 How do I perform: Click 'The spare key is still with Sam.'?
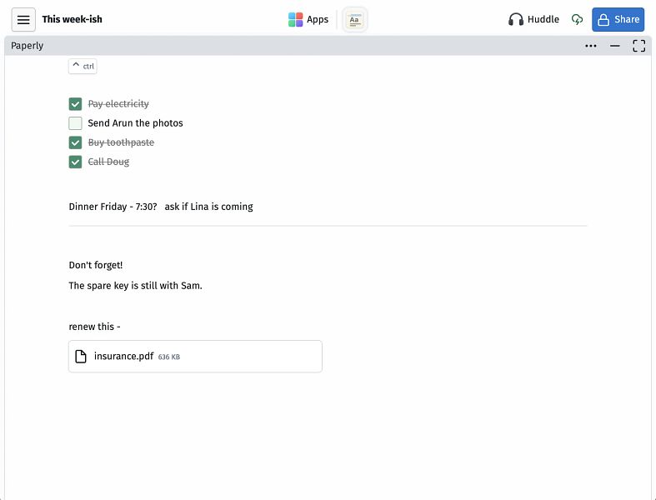pyautogui.click(x=135, y=285)
